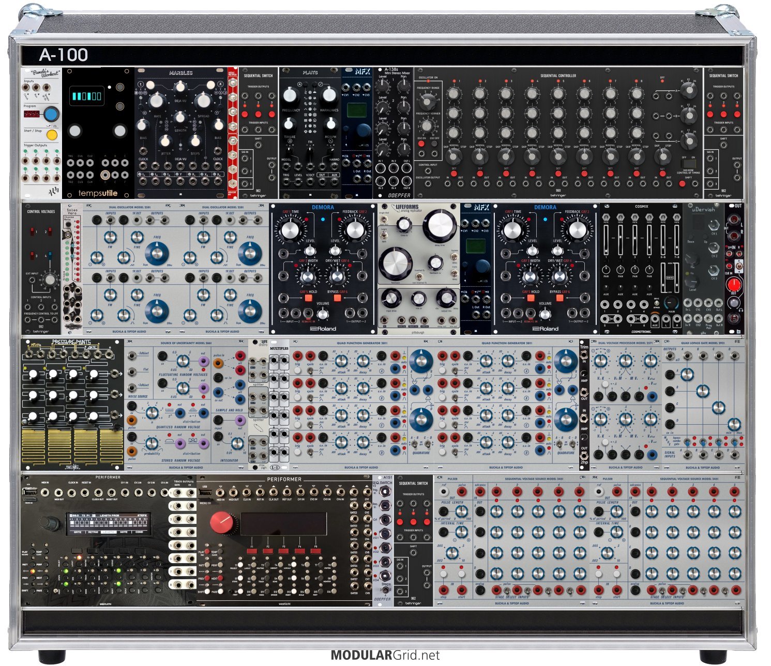Viewport: 771px width, 666px height.
Task: Toggle the HOLD button on left Demora
Action: [308, 298]
